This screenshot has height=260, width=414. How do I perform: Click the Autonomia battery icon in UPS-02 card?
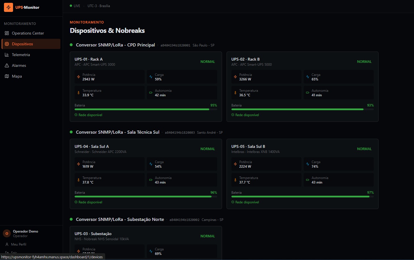point(308,93)
